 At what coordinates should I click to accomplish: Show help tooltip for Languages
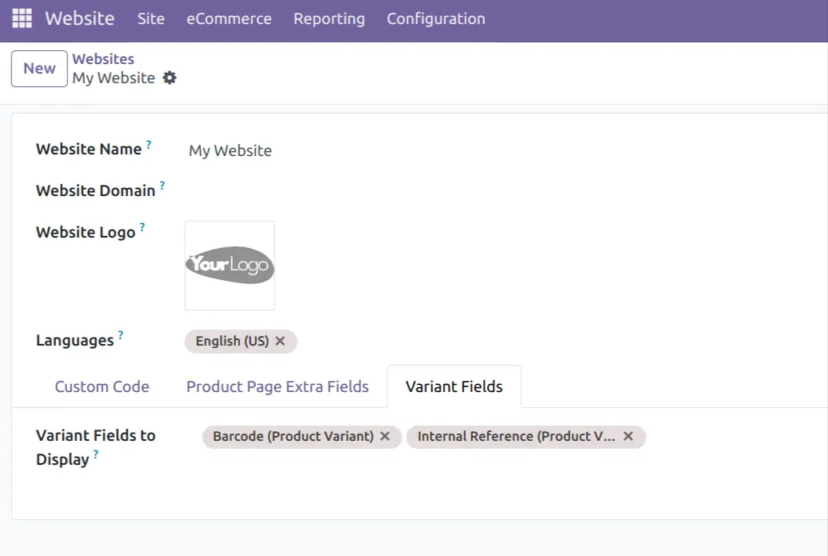click(121, 335)
